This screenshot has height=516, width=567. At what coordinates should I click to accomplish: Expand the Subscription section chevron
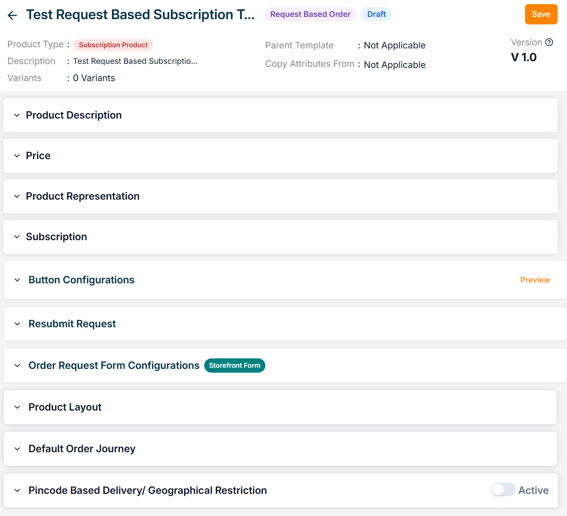(17, 237)
